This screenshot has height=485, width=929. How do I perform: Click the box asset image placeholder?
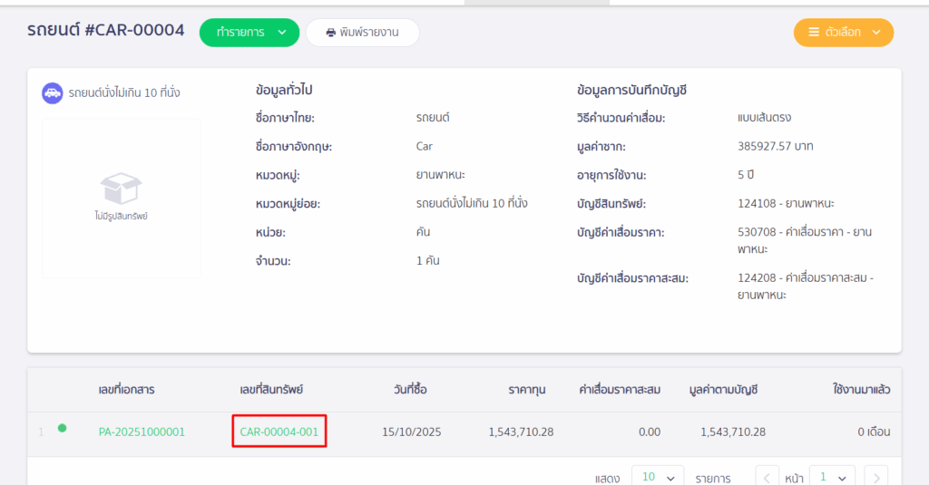[x=121, y=198]
